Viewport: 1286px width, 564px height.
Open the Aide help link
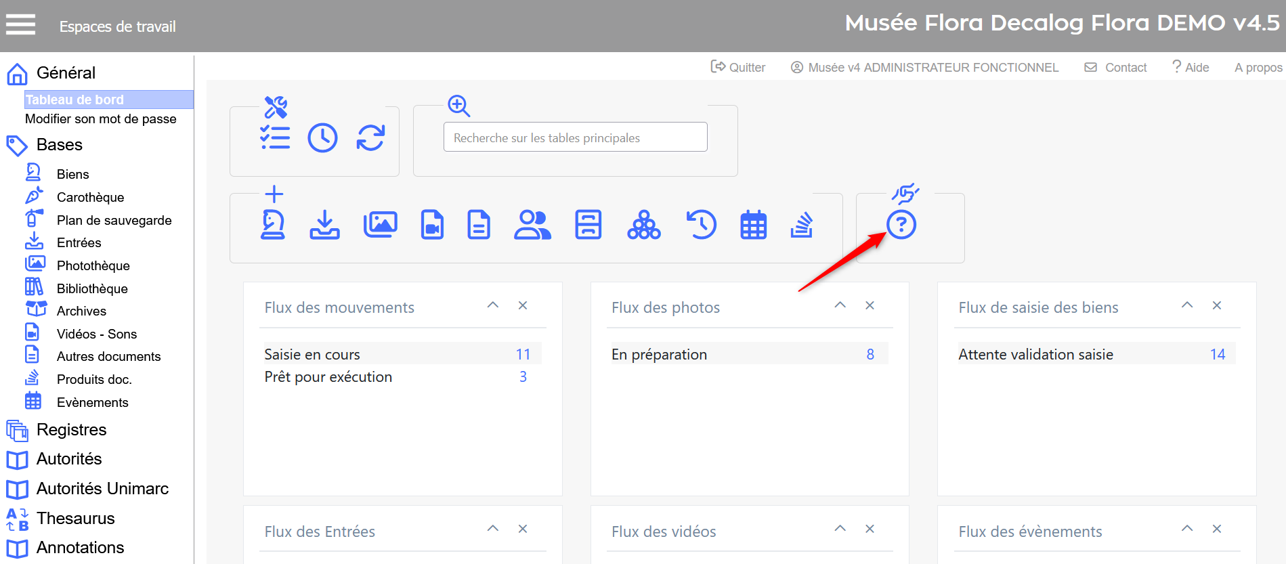tap(1191, 67)
